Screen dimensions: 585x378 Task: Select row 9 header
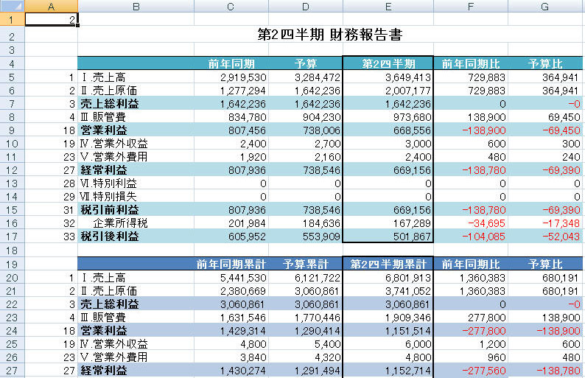point(12,130)
